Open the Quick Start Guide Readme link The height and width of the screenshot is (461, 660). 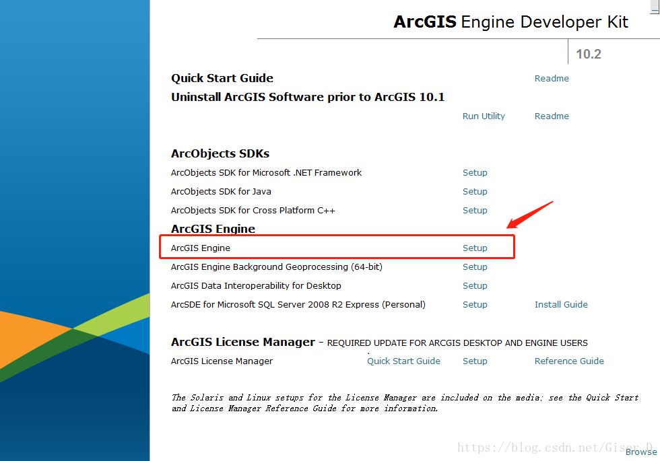coord(552,78)
